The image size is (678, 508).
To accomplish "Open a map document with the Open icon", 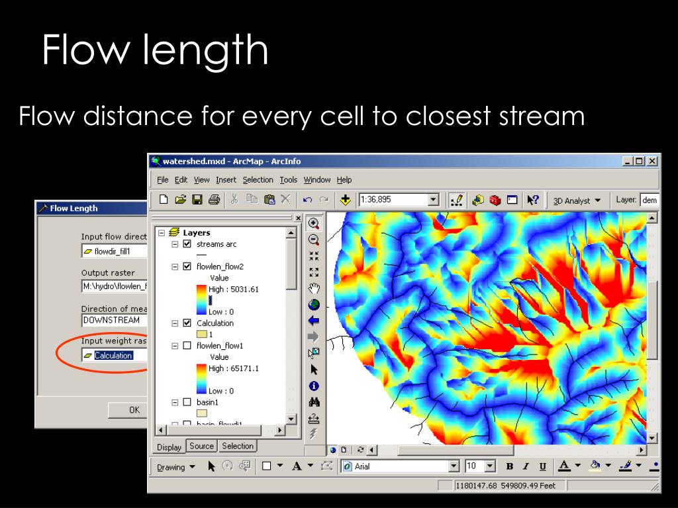I will pos(180,200).
